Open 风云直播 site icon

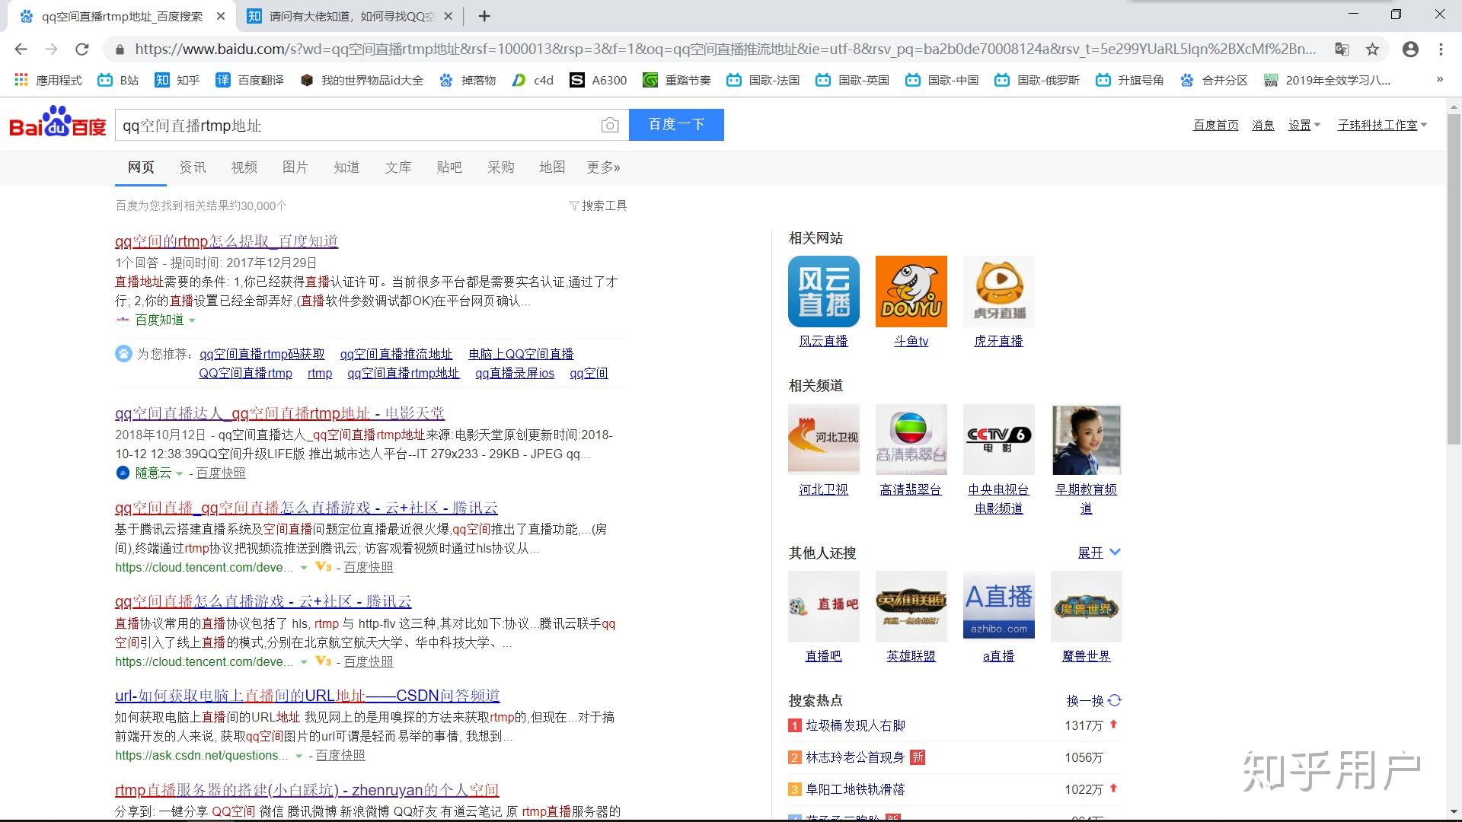point(823,292)
